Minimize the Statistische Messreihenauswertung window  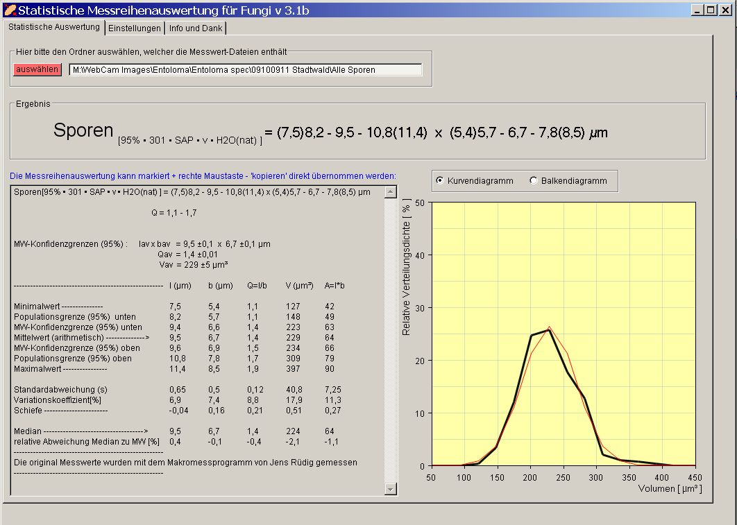pos(697,10)
